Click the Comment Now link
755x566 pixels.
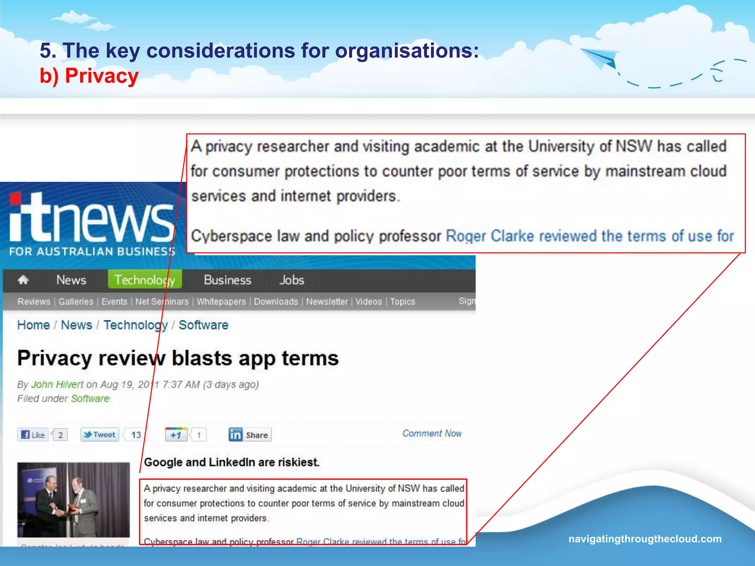coord(432,434)
